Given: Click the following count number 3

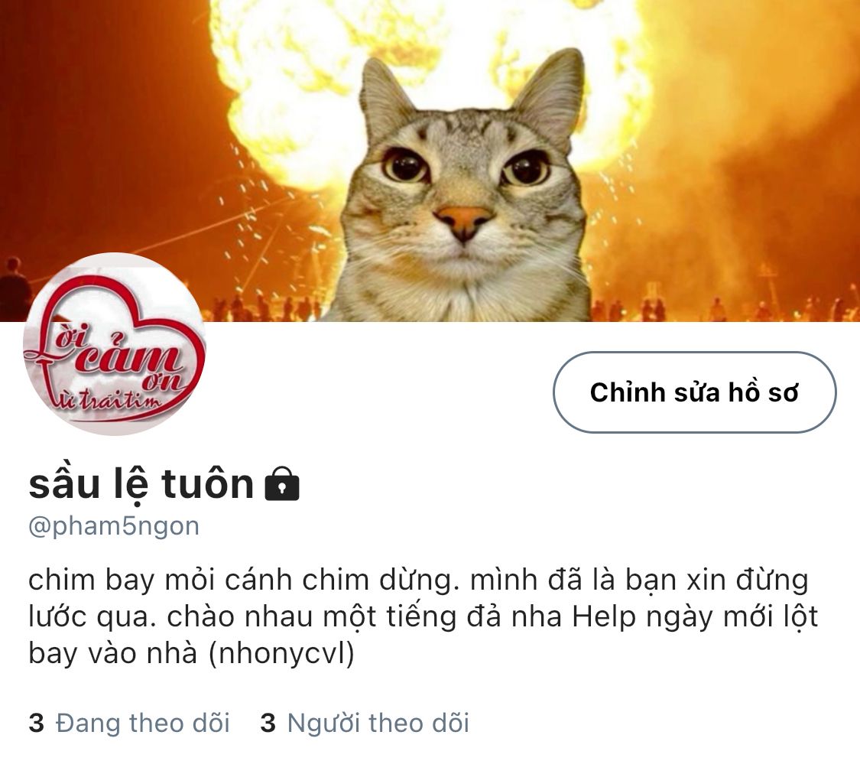Looking at the screenshot, I should [x=36, y=723].
